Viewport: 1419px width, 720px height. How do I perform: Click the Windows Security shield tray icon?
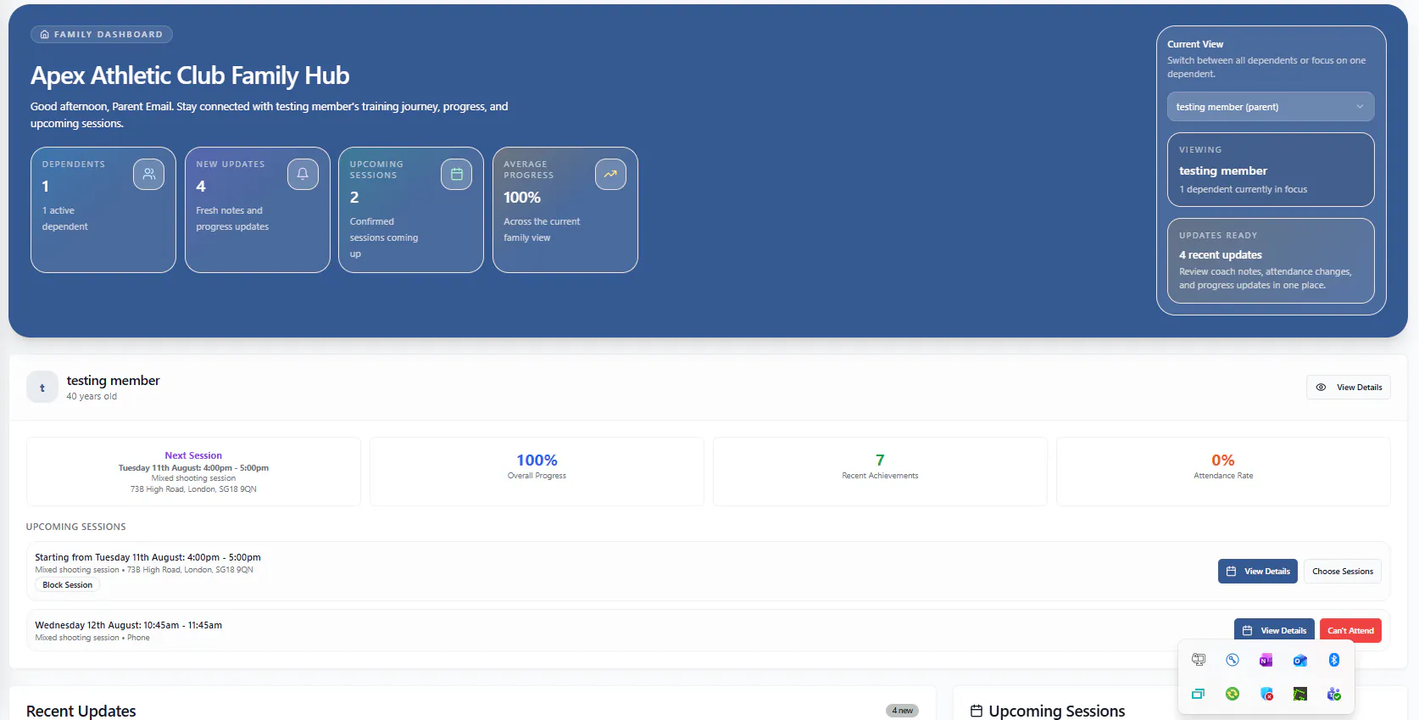click(1266, 694)
